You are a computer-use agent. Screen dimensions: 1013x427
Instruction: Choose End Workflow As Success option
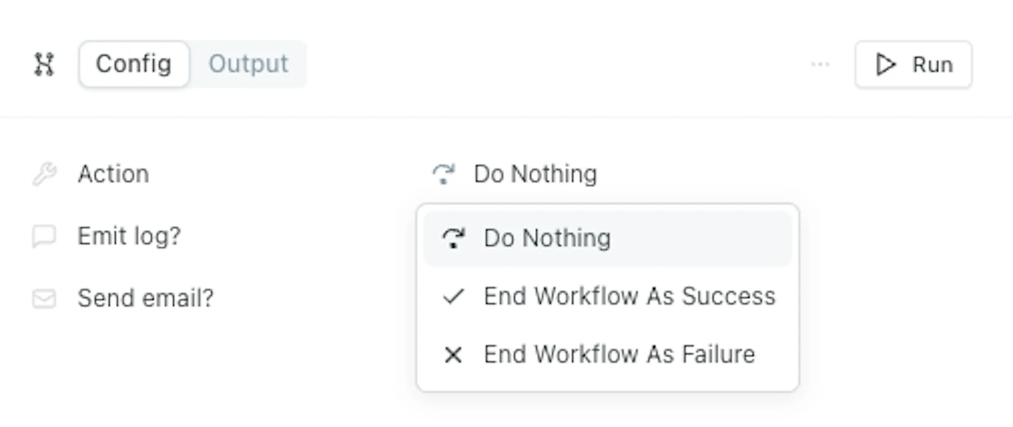click(608, 296)
